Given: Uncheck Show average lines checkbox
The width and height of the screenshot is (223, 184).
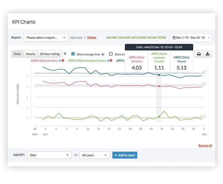Looking at the screenshot, I should [73, 54].
